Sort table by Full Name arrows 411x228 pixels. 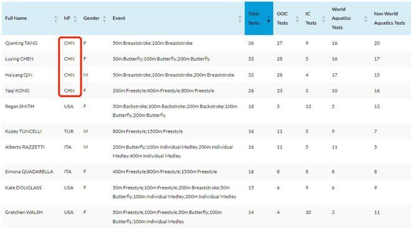pyautogui.click(x=55, y=19)
